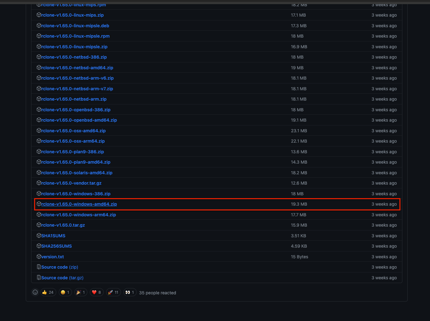Image resolution: width=430 pixels, height=321 pixels.
Task: Click zip file icon beside Source code (tar.gz)
Action: (x=39, y=277)
